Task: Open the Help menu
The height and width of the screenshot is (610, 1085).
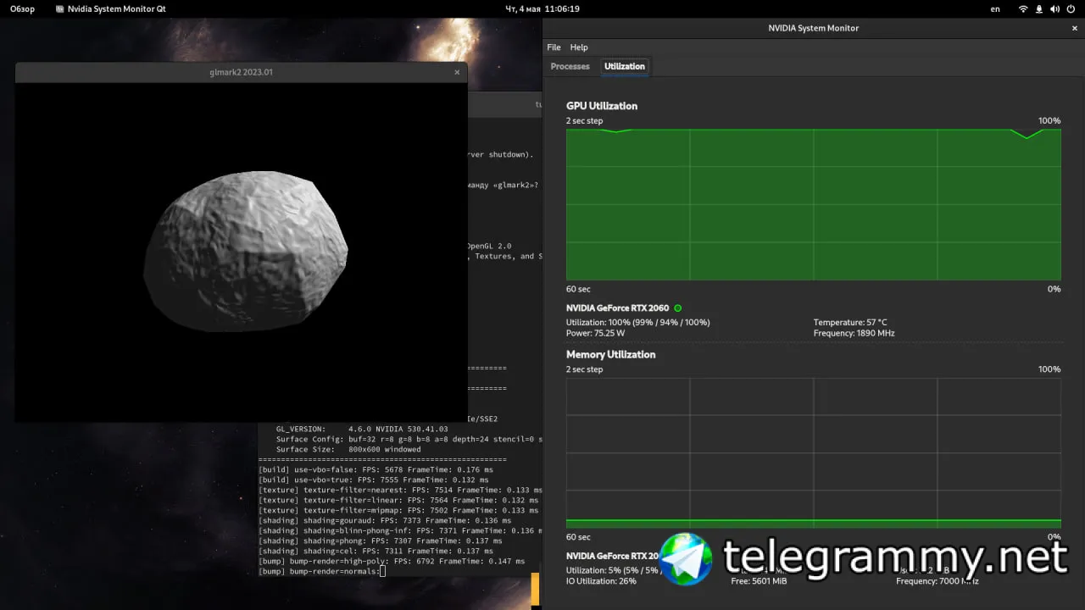Action: pos(579,47)
